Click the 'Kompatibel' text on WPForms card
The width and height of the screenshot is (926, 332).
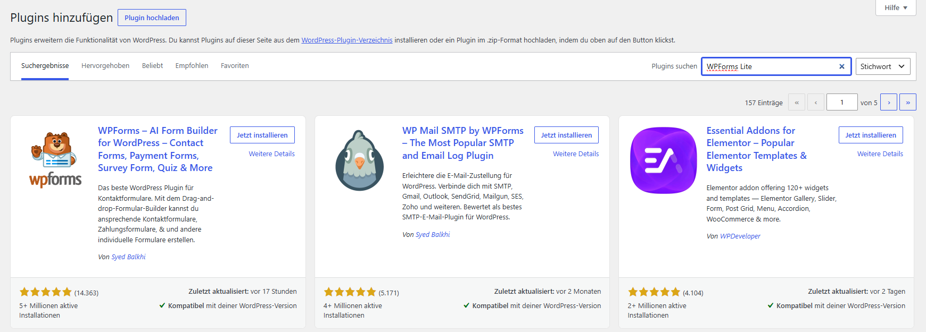point(186,305)
